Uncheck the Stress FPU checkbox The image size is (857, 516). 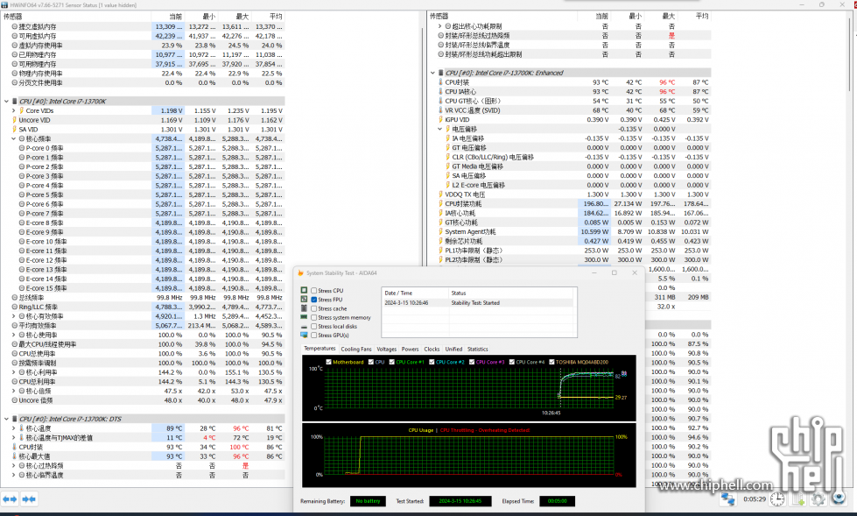pyautogui.click(x=313, y=300)
